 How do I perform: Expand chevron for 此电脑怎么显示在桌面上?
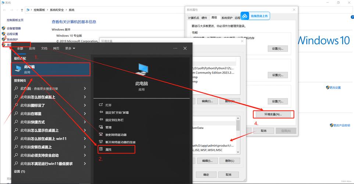pos(85,130)
